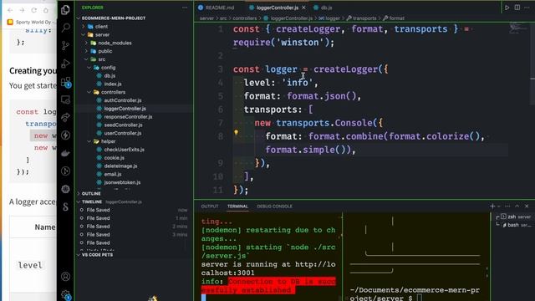Viewport: 535px width, 301px height.
Task: Open the S-shaped extension icon
Action: click(x=65, y=207)
